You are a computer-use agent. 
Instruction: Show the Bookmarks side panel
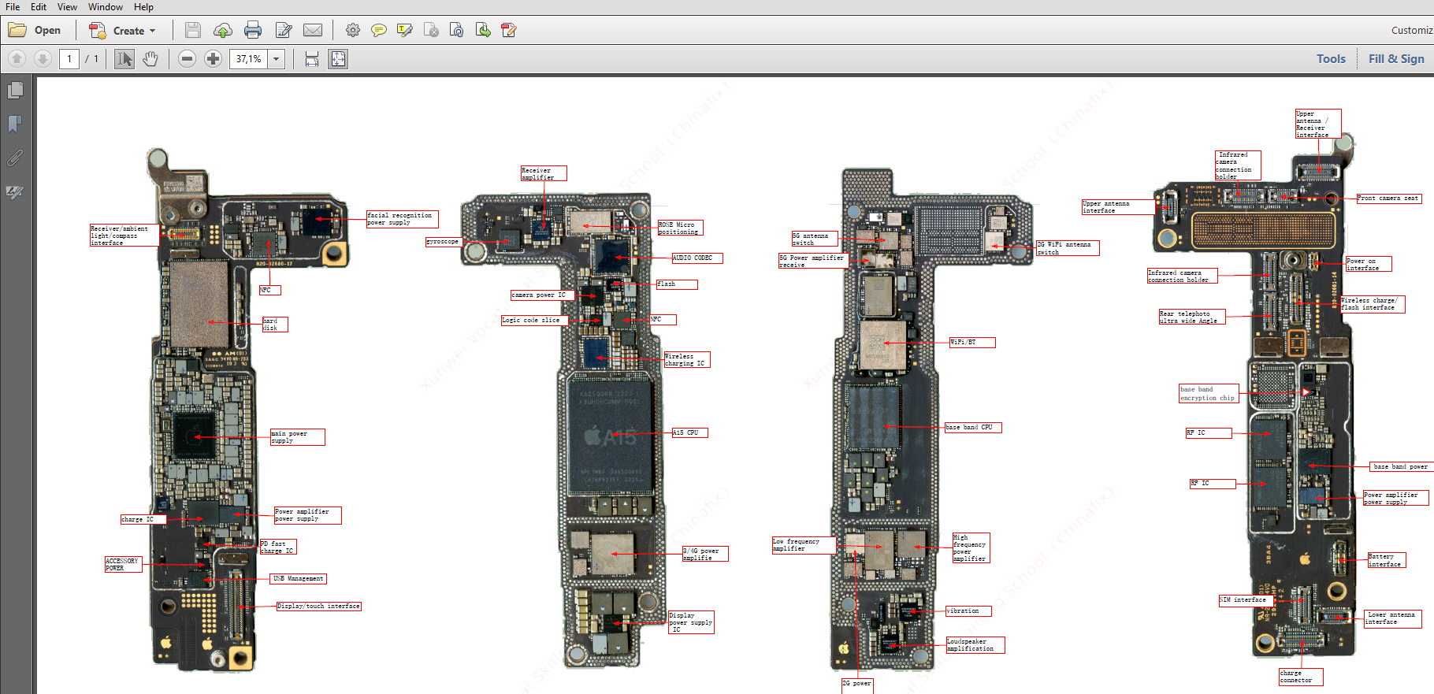[15, 124]
